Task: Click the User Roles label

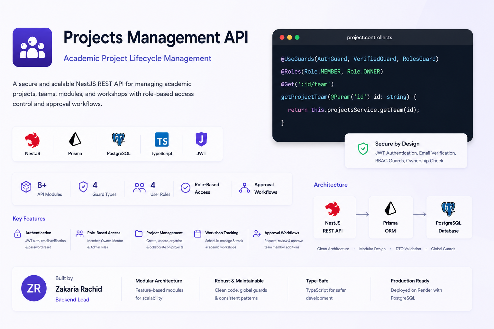Action: (x=160, y=194)
